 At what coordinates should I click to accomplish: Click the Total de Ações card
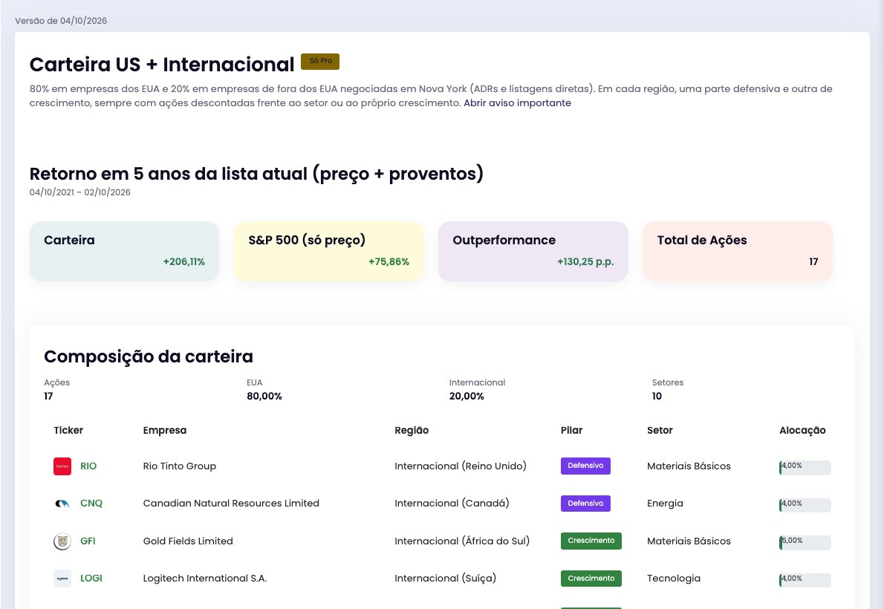(x=738, y=252)
